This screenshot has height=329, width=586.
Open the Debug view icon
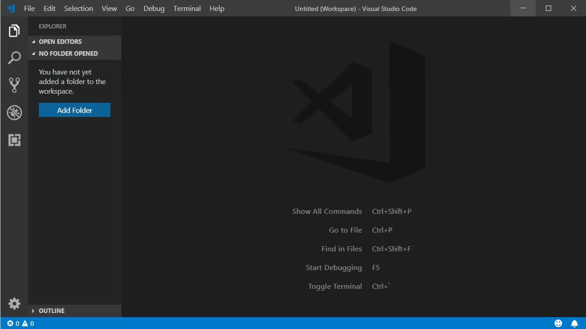tap(14, 112)
